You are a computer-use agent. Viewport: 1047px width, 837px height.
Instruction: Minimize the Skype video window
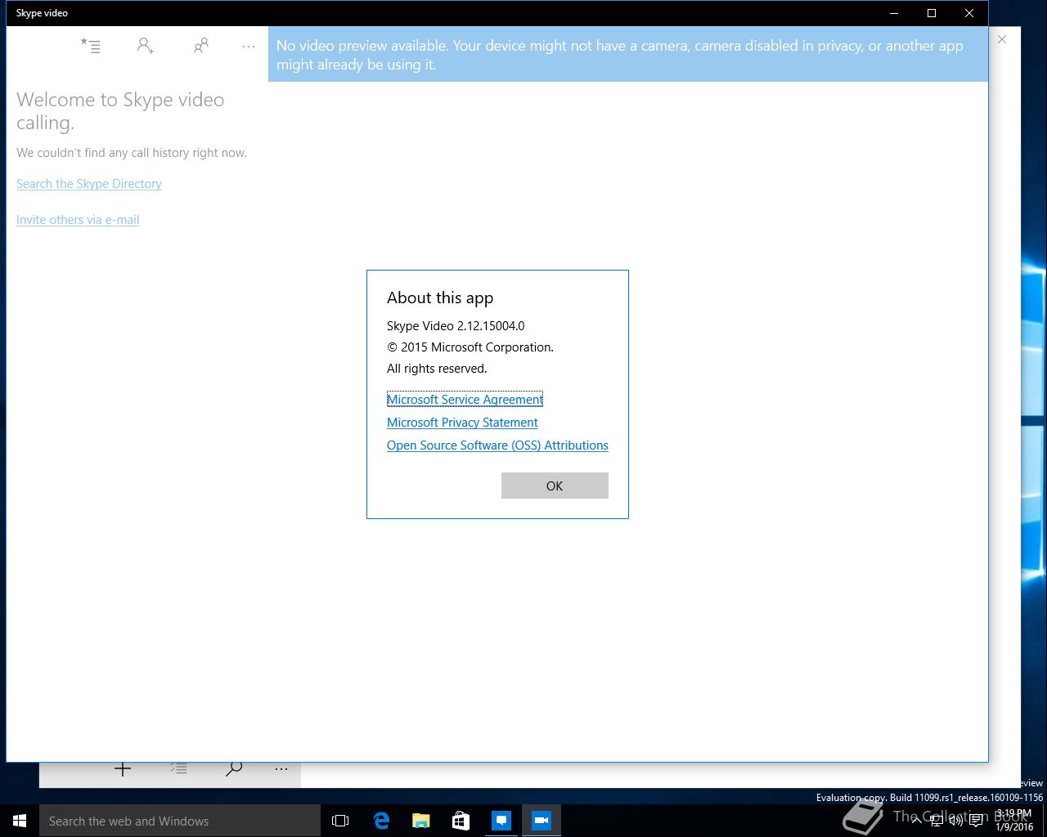[x=894, y=13]
